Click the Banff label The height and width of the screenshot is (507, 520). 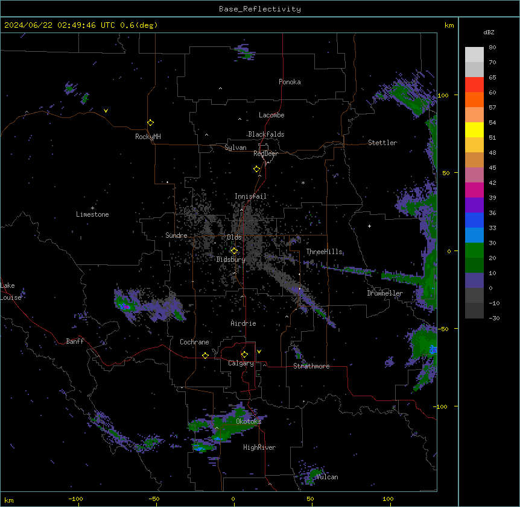(75, 341)
